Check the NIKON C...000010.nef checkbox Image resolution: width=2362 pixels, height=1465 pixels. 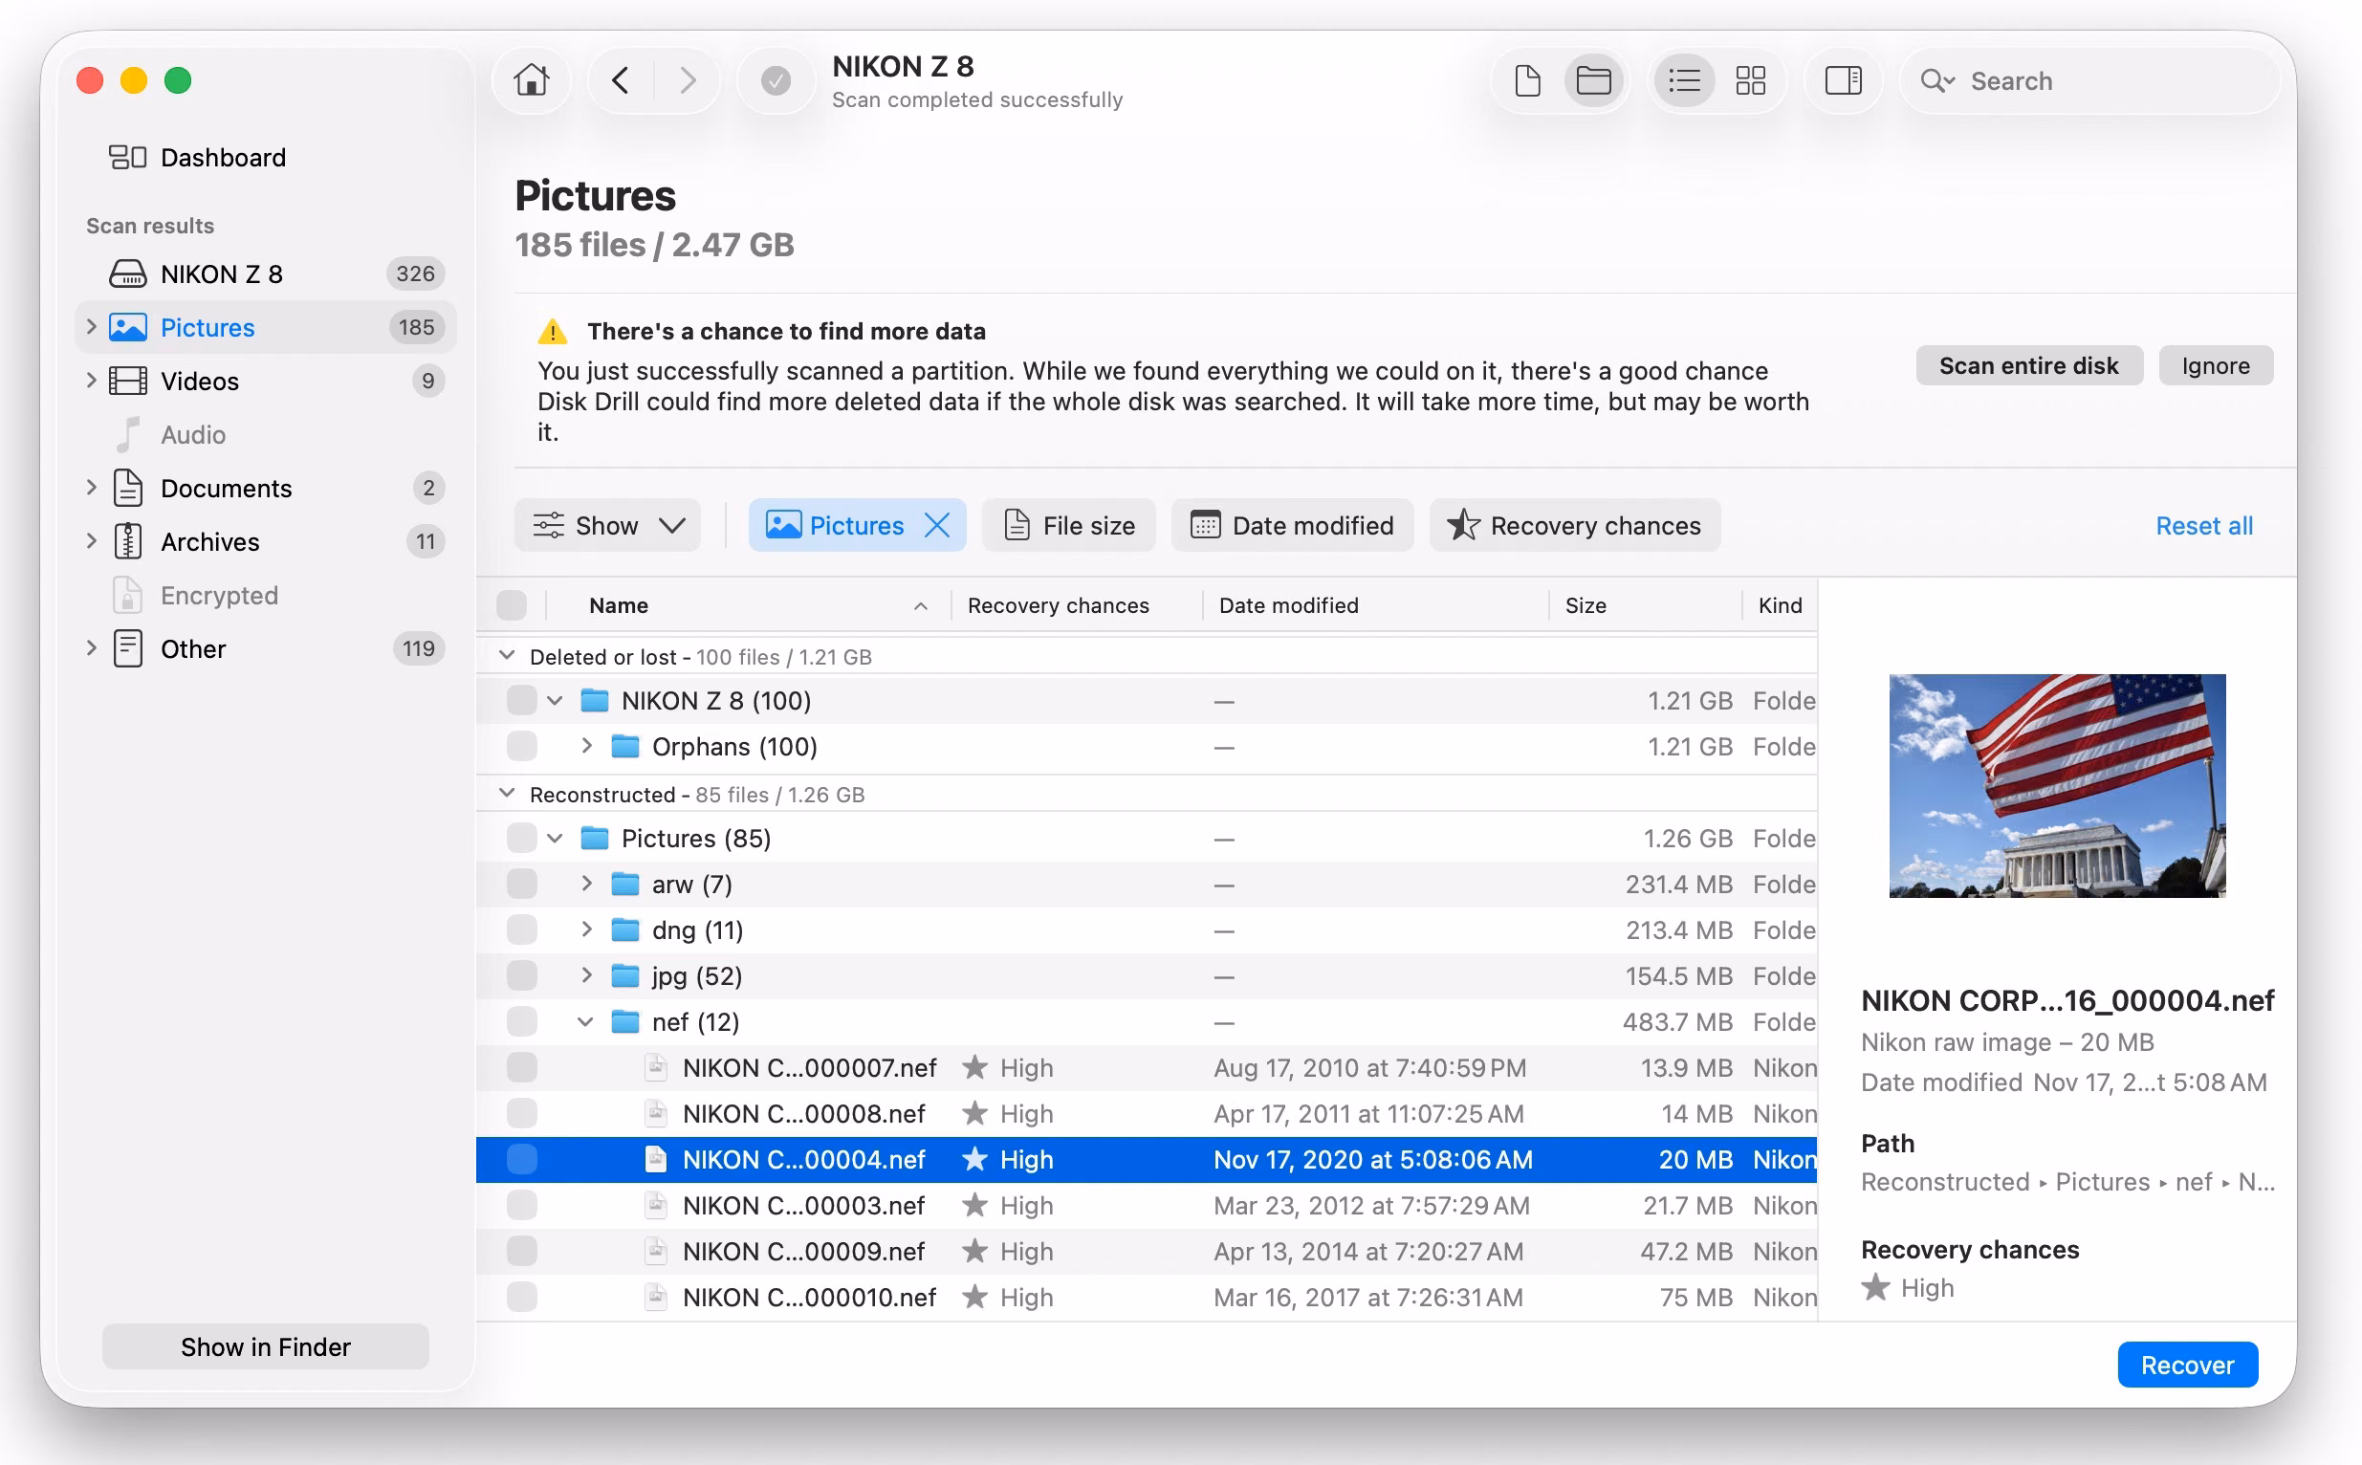click(521, 1297)
